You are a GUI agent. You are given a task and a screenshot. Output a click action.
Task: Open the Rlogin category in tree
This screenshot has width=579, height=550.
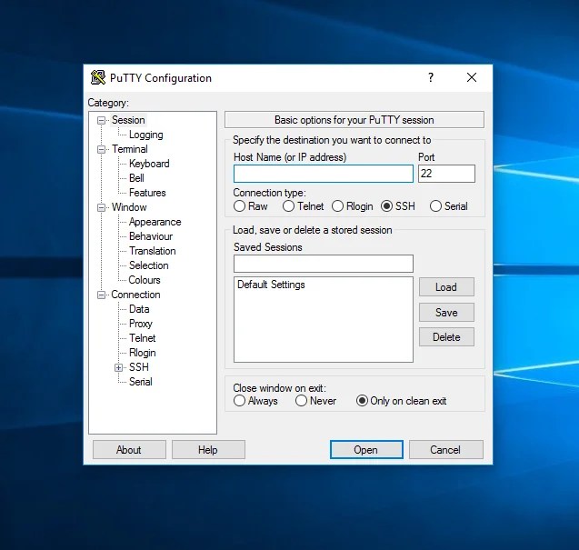[x=142, y=353]
